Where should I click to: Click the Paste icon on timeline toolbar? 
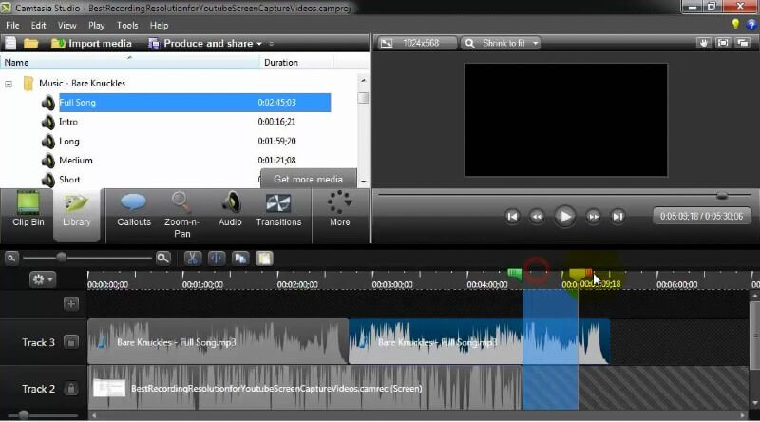coord(264,259)
